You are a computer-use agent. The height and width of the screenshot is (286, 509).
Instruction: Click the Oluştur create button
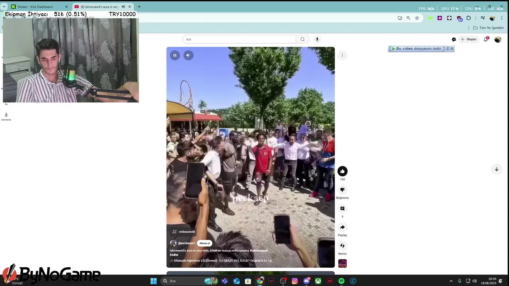point(468,39)
